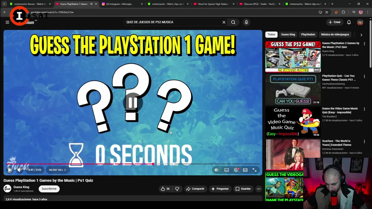Open title Scarface - The World is Yours
This screenshot has height=209, width=372.
[x=337, y=143]
